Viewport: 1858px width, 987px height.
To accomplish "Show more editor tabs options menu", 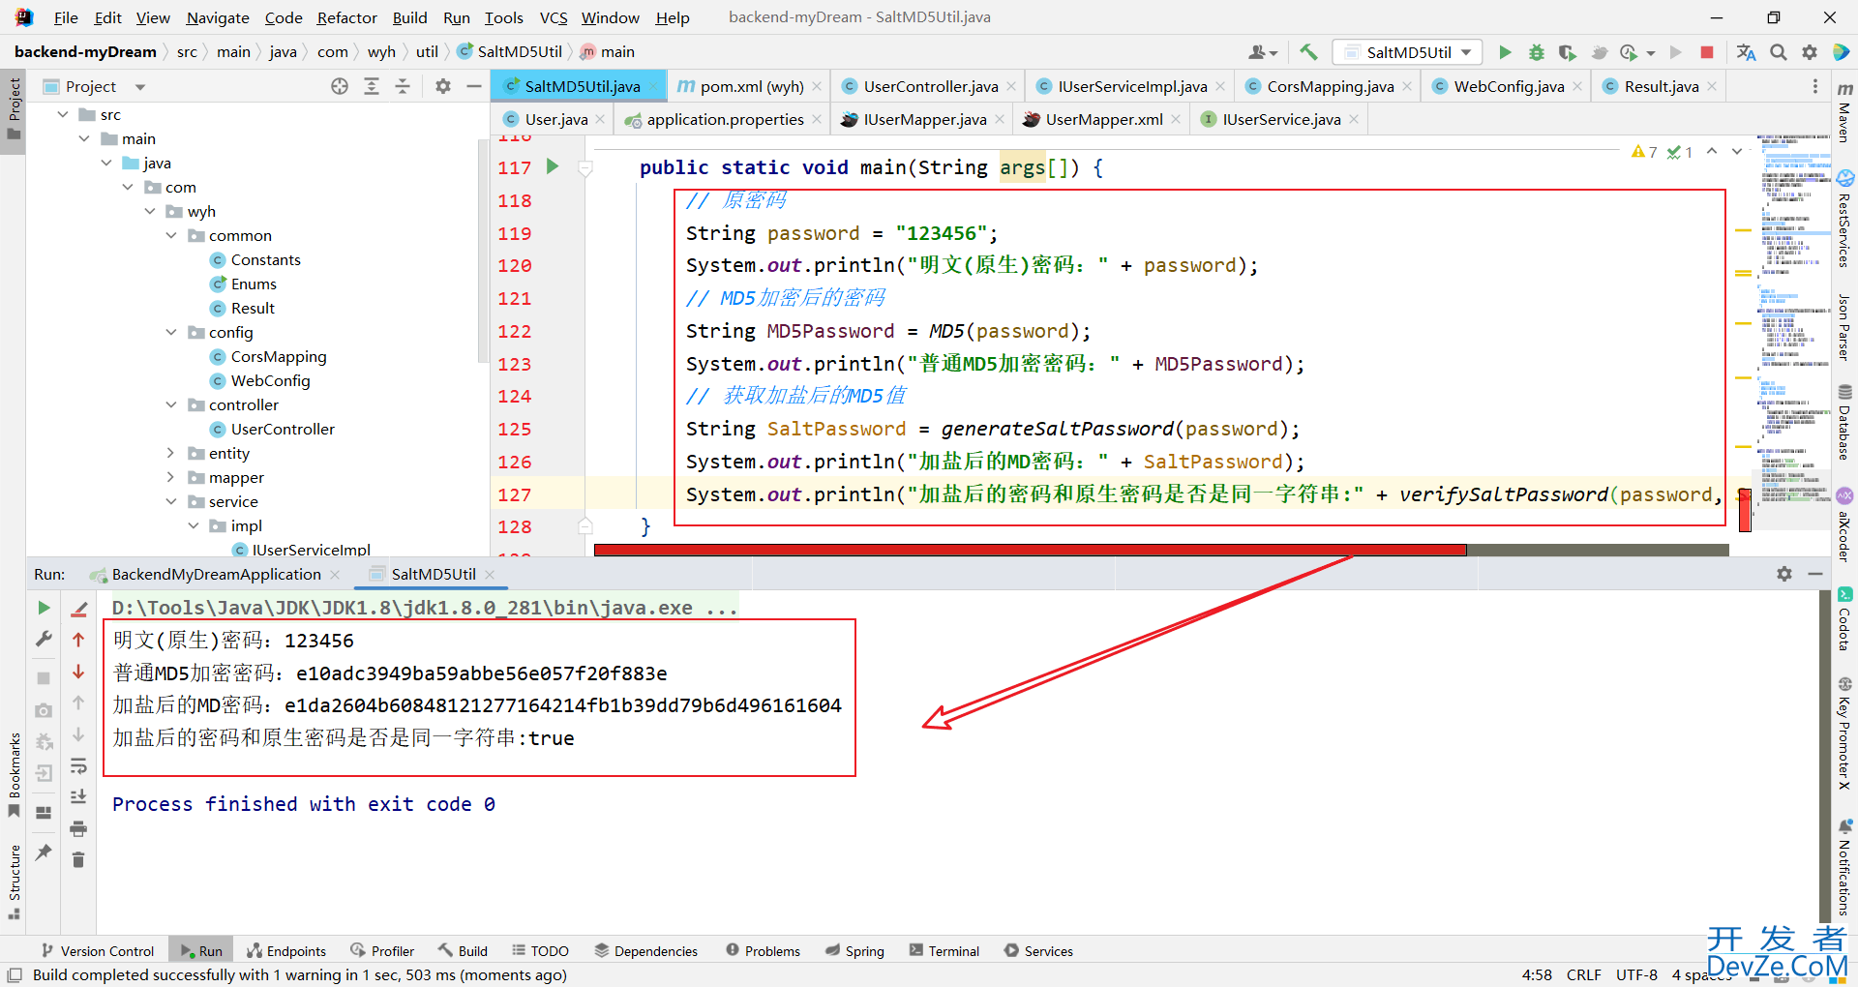I will pyautogui.click(x=1814, y=86).
